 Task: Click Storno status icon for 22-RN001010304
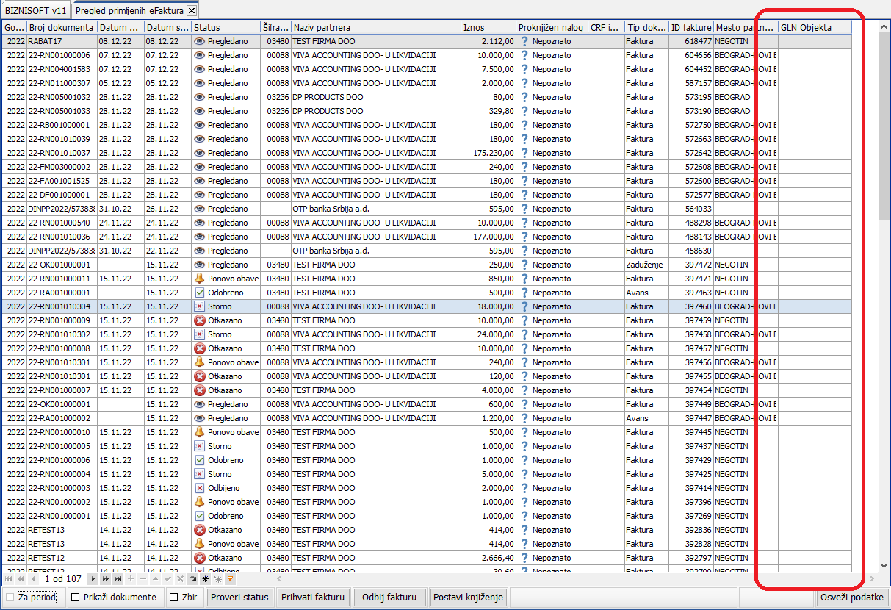click(199, 306)
